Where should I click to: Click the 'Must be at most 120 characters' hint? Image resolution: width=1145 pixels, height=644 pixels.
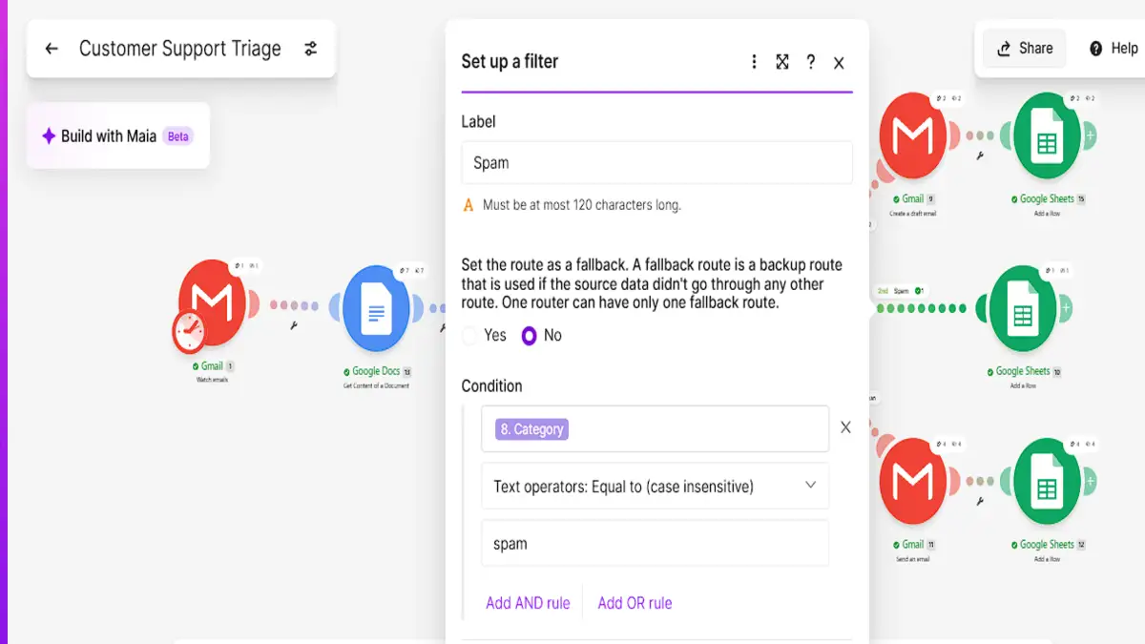(582, 205)
